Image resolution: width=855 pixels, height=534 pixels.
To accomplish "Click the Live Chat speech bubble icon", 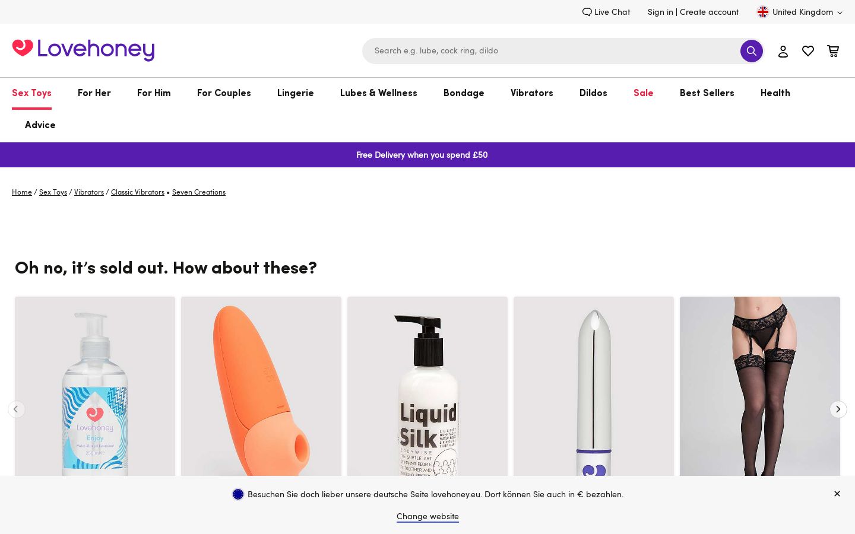I will [587, 12].
